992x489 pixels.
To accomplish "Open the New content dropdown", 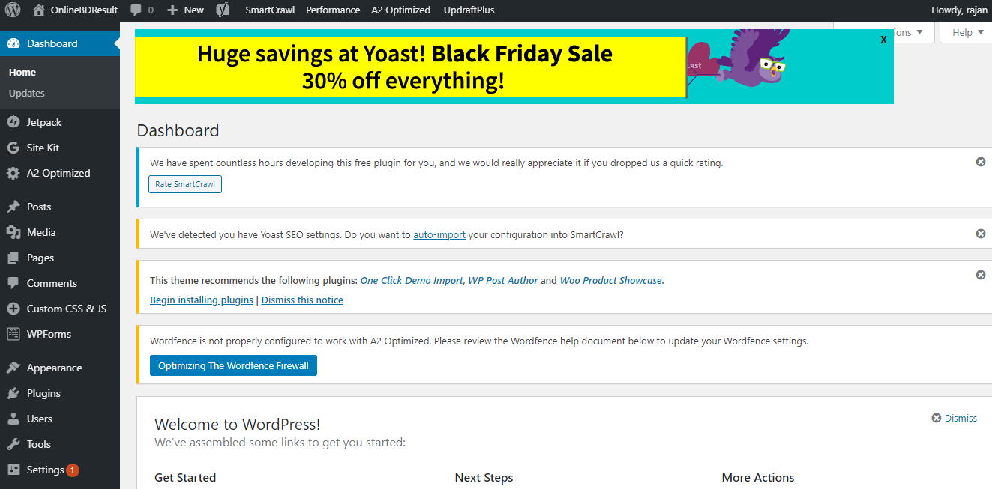I will (x=186, y=10).
